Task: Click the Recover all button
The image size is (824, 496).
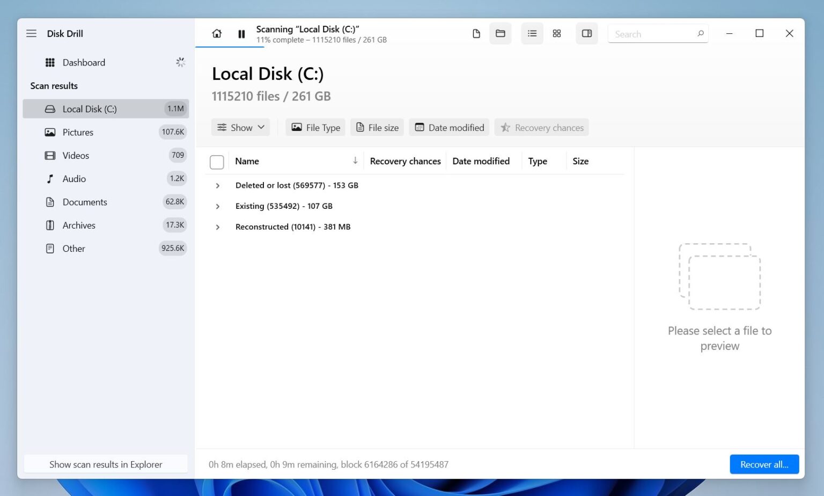Action: (764, 464)
